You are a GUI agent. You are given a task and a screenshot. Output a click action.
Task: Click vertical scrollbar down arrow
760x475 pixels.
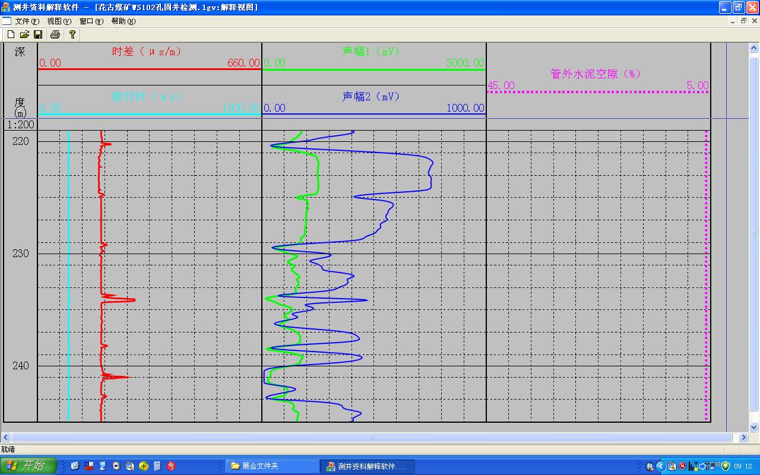click(755, 427)
